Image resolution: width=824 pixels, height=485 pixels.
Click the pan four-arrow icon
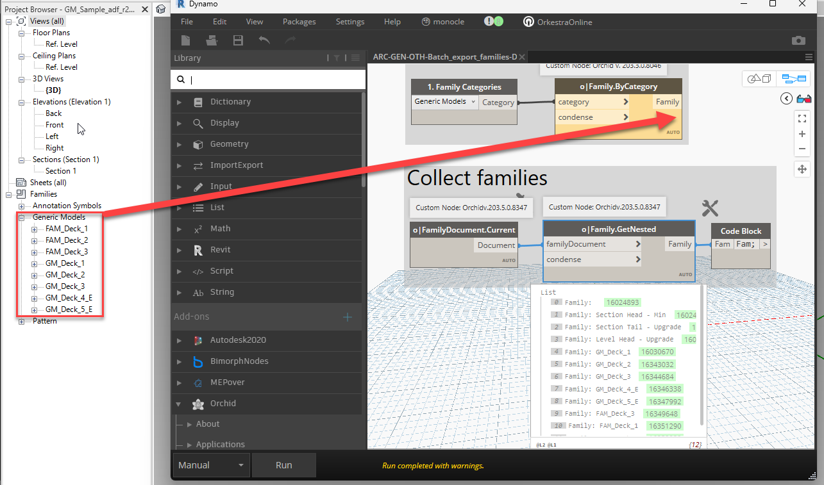802,169
